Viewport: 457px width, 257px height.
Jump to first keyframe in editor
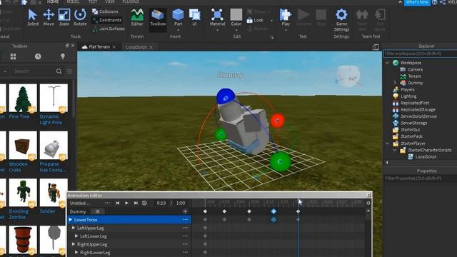117,203
